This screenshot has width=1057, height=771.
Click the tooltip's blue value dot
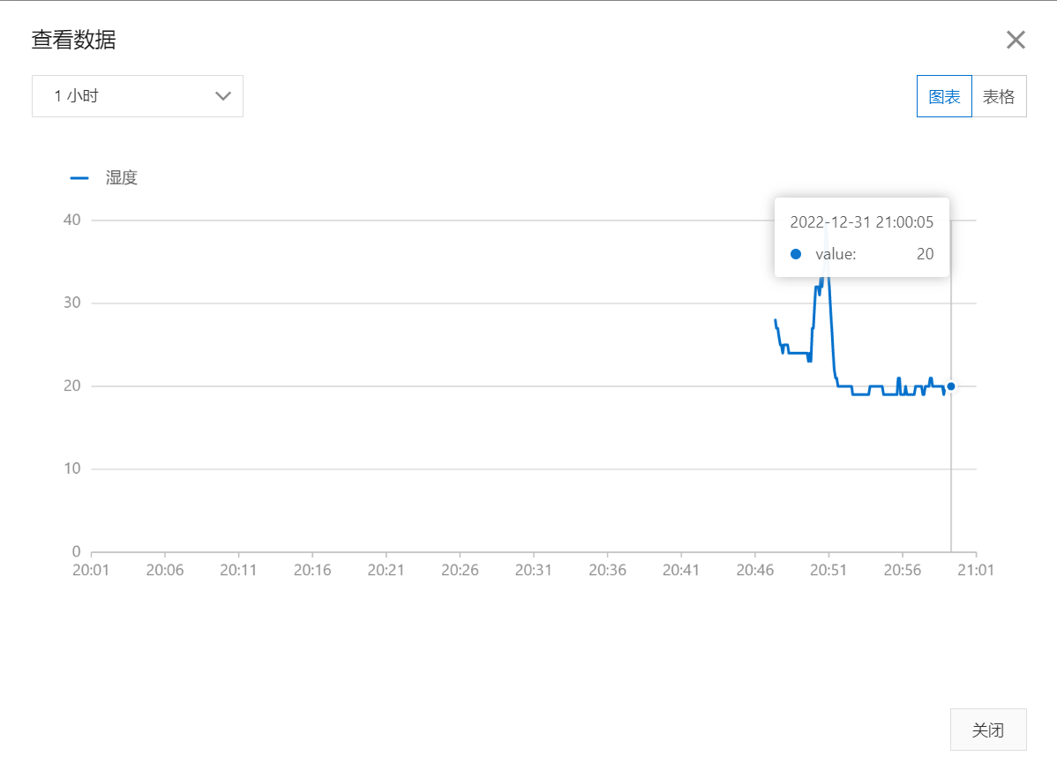pyautogui.click(x=796, y=254)
